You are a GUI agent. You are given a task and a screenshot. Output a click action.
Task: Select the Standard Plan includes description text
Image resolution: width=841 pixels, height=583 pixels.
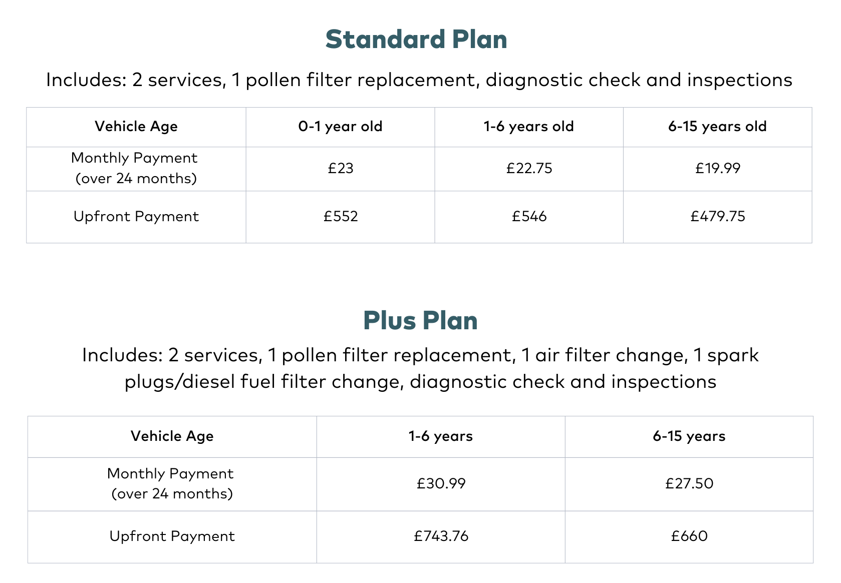tap(419, 80)
